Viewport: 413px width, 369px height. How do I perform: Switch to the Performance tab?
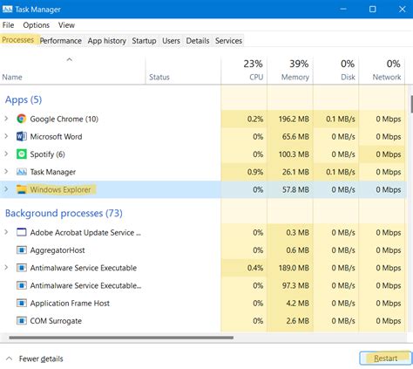click(x=60, y=41)
